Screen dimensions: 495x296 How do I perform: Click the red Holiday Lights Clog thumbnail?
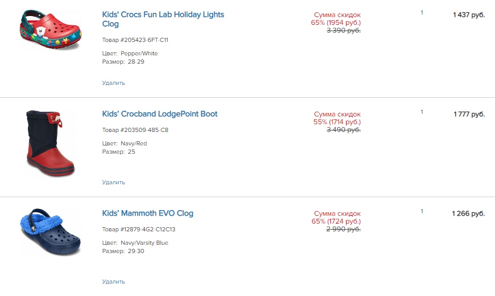click(51, 29)
